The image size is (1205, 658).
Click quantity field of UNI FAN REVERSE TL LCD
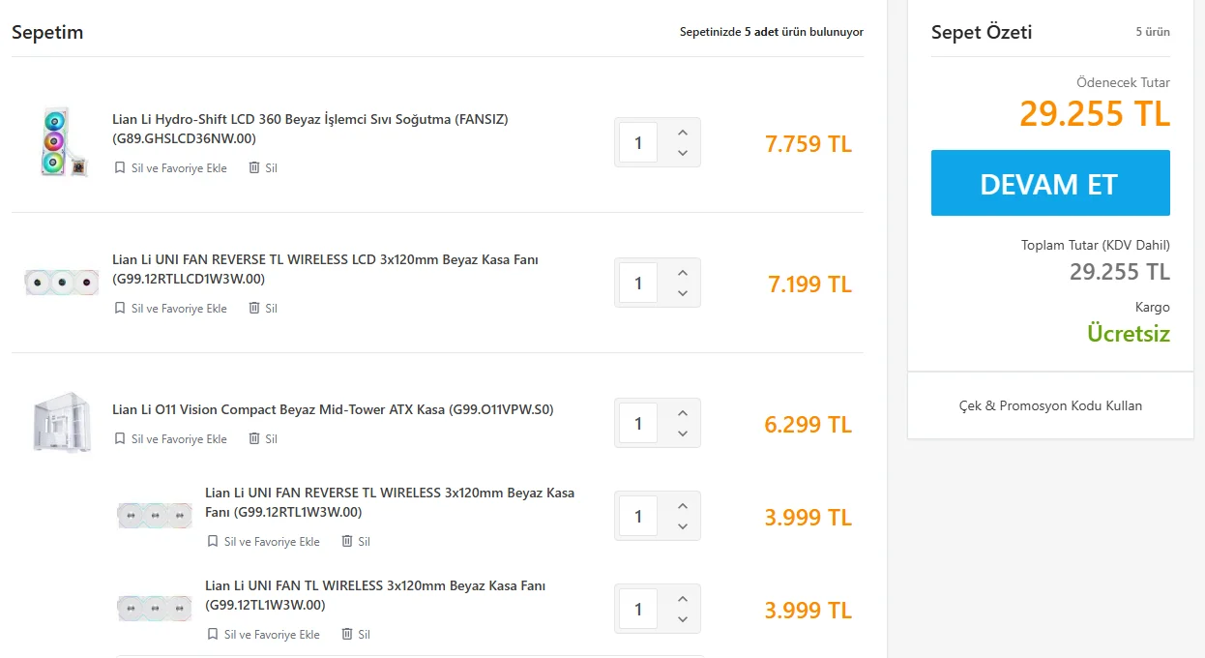click(638, 283)
